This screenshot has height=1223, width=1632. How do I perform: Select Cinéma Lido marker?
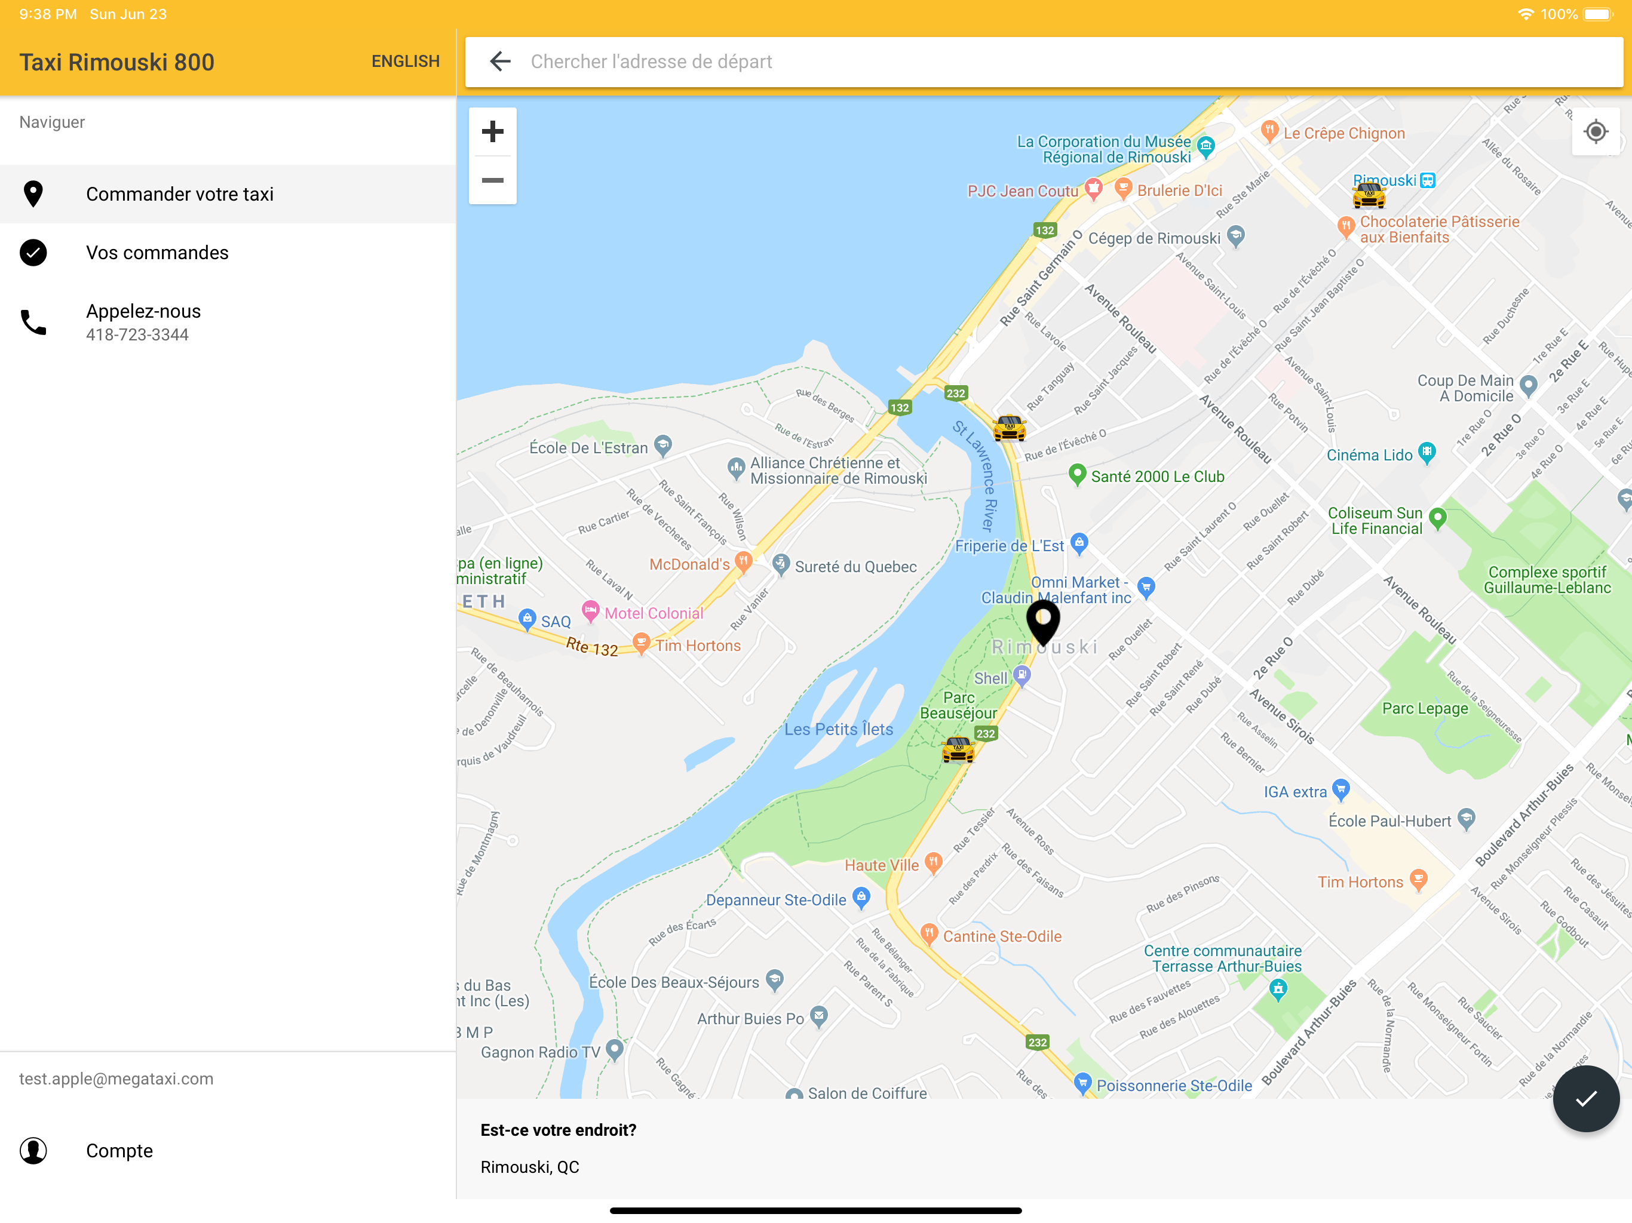(x=1427, y=452)
